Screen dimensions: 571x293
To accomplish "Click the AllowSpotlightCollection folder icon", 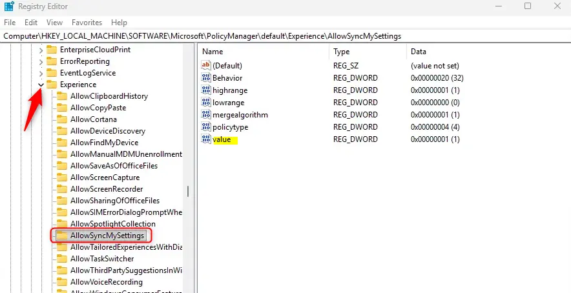I will point(62,224).
